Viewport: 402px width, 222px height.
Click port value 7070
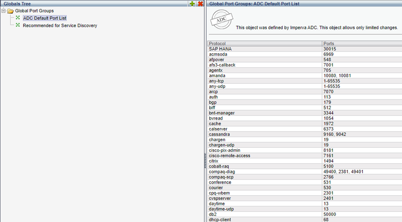(x=329, y=92)
